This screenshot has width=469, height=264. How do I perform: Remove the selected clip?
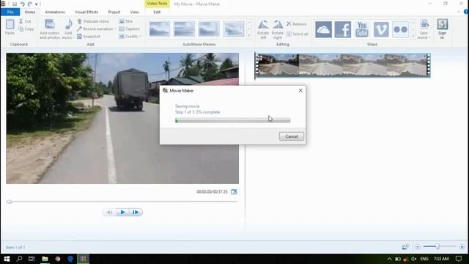tap(296, 24)
